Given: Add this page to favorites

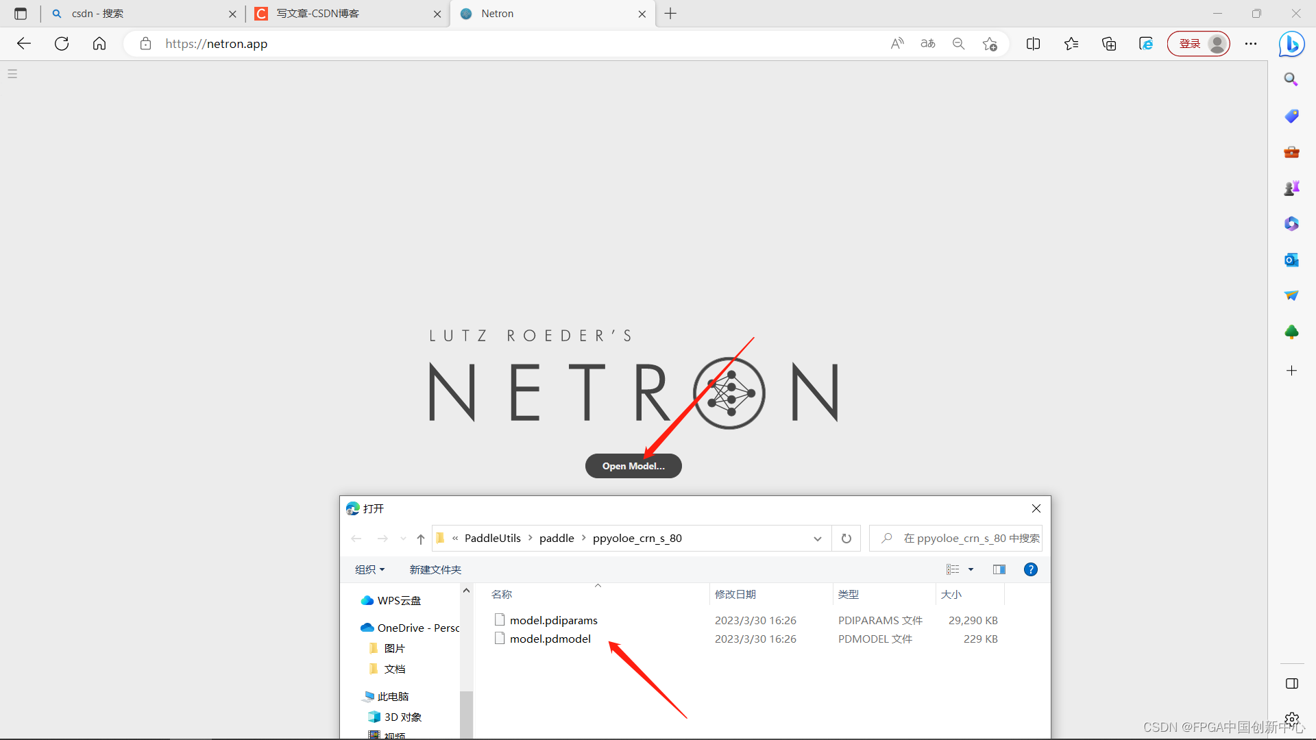Looking at the screenshot, I should pyautogui.click(x=990, y=44).
